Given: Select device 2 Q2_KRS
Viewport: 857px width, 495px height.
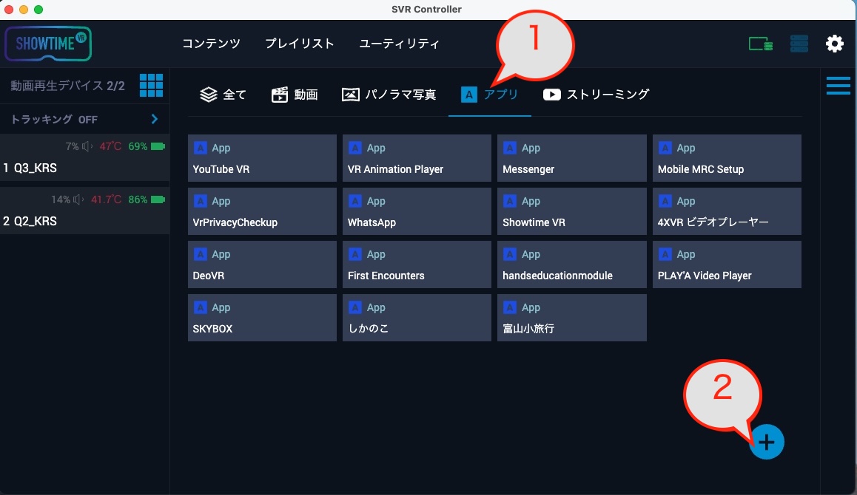Looking at the screenshot, I should coord(84,211).
